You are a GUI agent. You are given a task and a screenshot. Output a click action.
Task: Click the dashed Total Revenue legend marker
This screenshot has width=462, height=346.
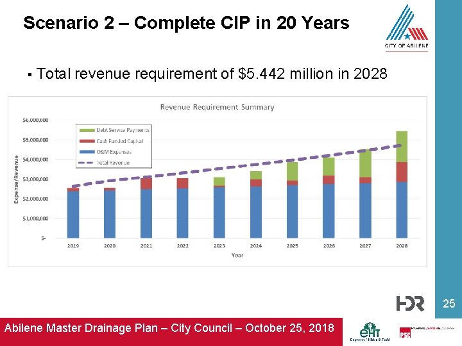click(x=87, y=163)
